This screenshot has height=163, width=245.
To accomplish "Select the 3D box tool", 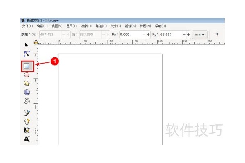I will (x=27, y=92).
